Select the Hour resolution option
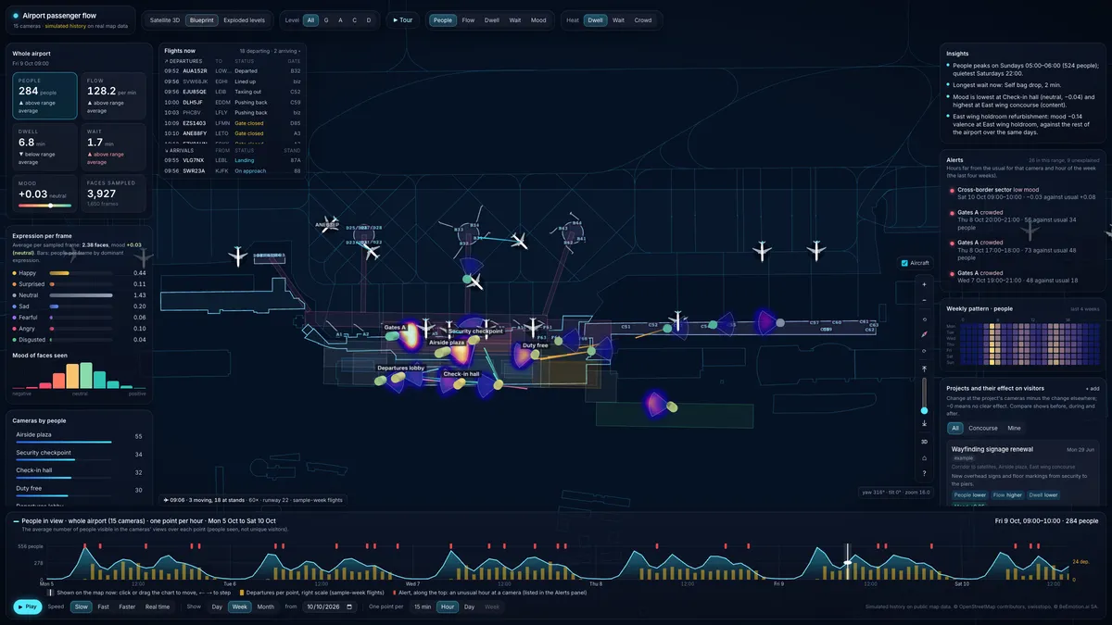Screen dimensions: 1112x625 448,606
